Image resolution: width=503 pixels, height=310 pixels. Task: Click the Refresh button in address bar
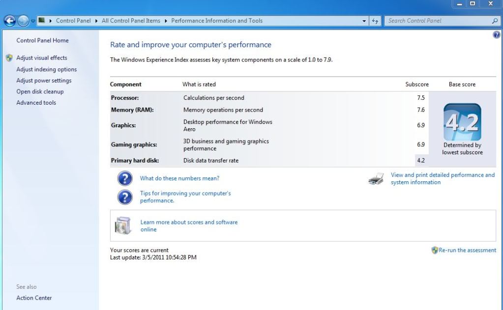[x=375, y=21]
